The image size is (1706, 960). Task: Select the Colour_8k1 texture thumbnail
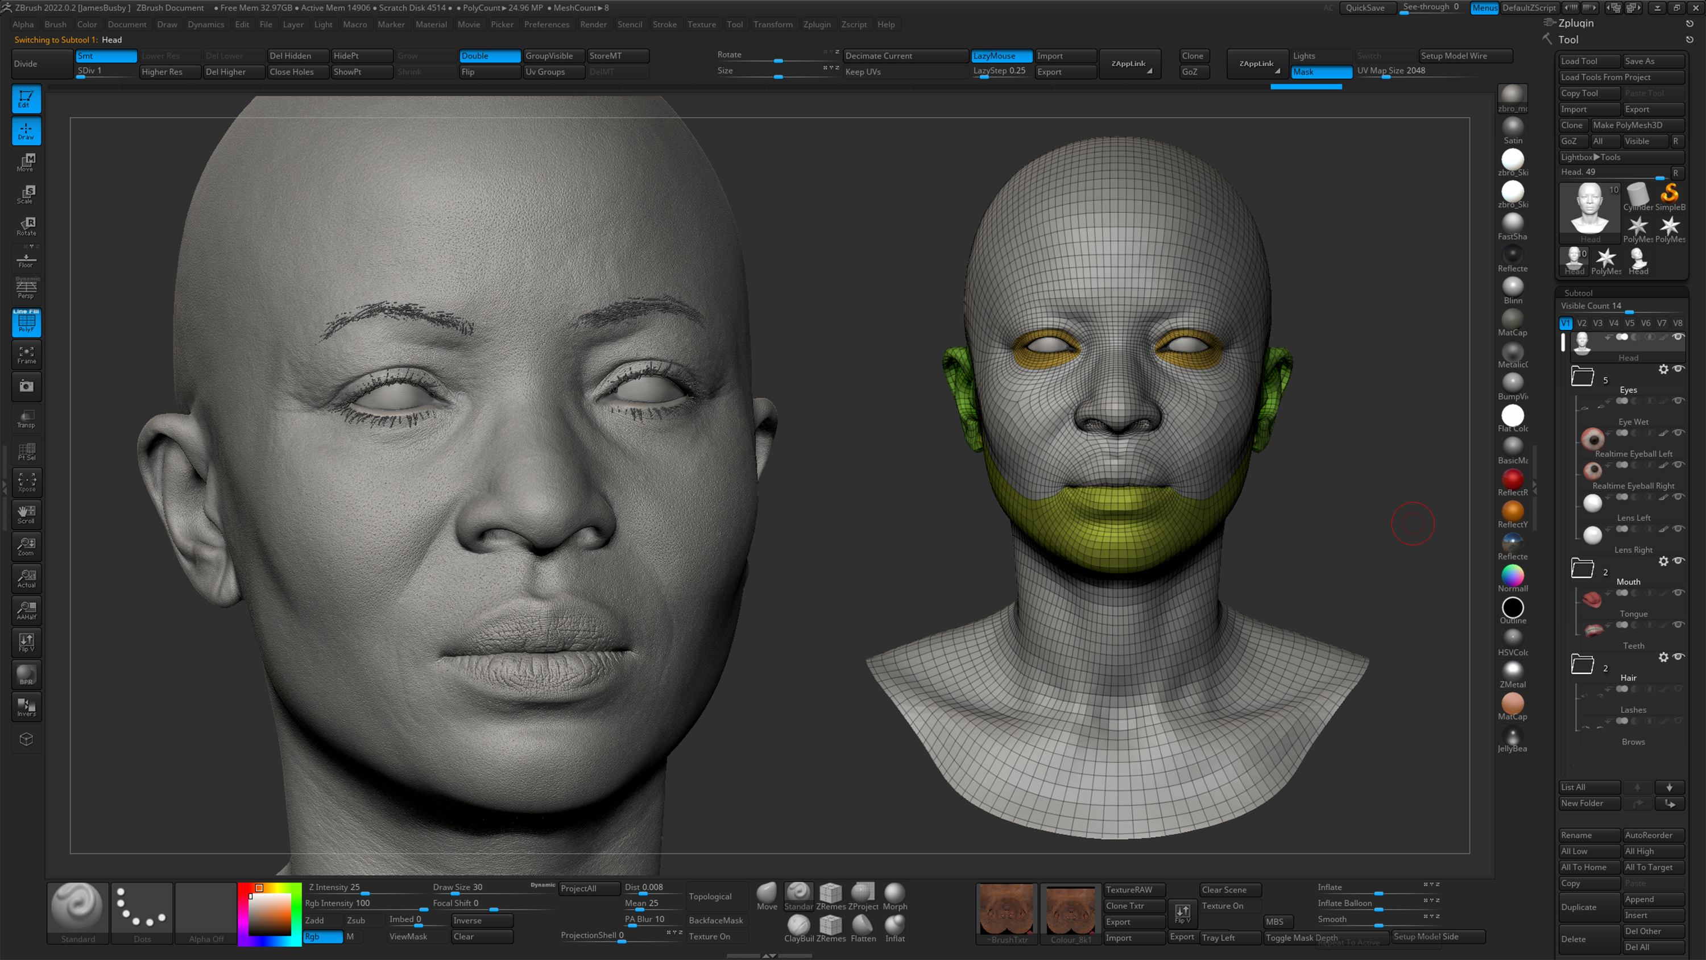1070,912
